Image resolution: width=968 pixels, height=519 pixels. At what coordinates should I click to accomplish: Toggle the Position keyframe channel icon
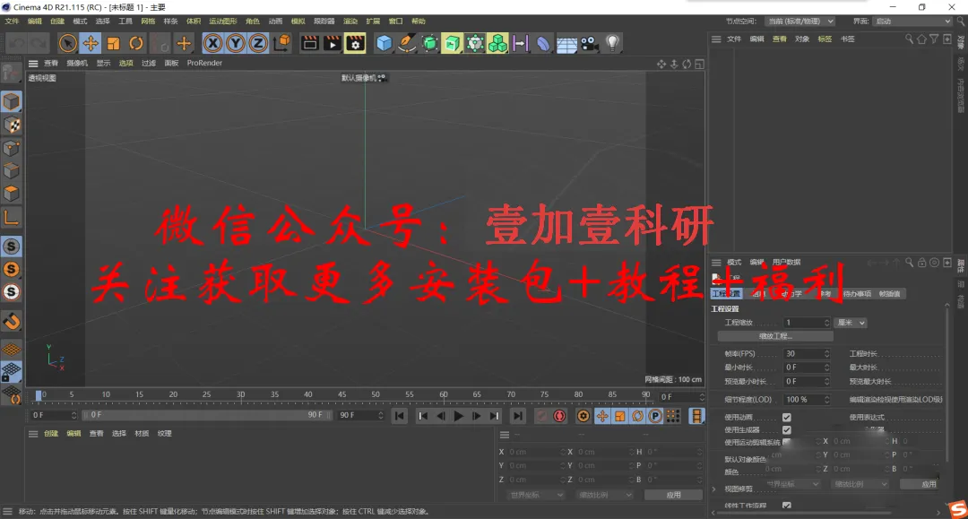point(602,416)
